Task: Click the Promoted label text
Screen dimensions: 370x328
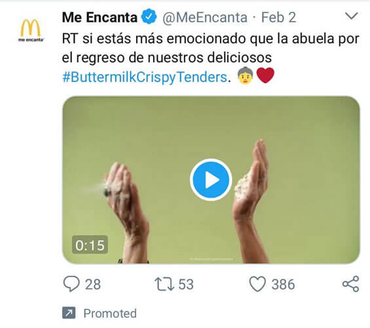Action: (110, 314)
